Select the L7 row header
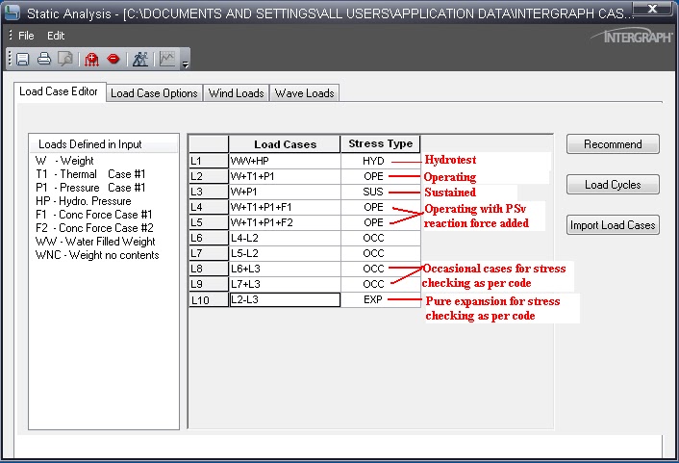The height and width of the screenshot is (463, 679). [209, 253]
